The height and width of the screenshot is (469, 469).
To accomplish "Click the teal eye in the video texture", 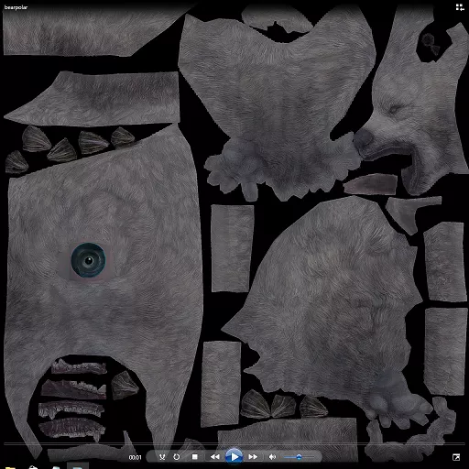I will (x=89, y=260).
